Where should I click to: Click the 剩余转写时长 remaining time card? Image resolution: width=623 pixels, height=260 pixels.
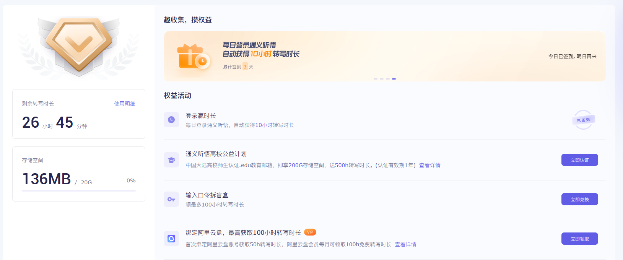79,114
